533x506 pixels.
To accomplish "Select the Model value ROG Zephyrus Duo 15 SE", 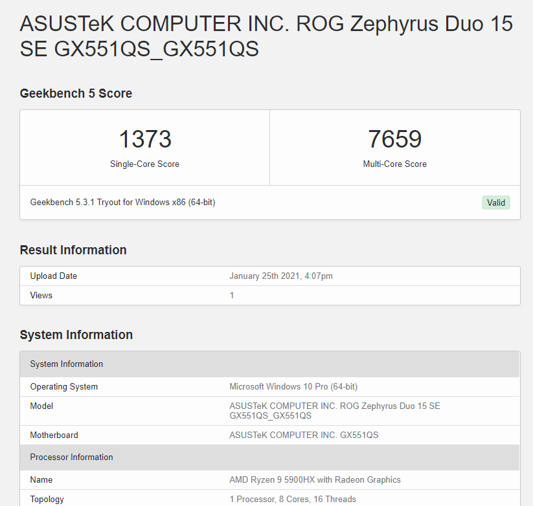I will click(335, 411).
